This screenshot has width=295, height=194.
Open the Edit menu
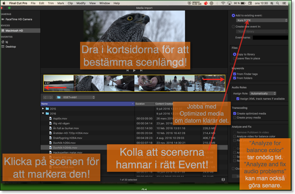[42, 3]
